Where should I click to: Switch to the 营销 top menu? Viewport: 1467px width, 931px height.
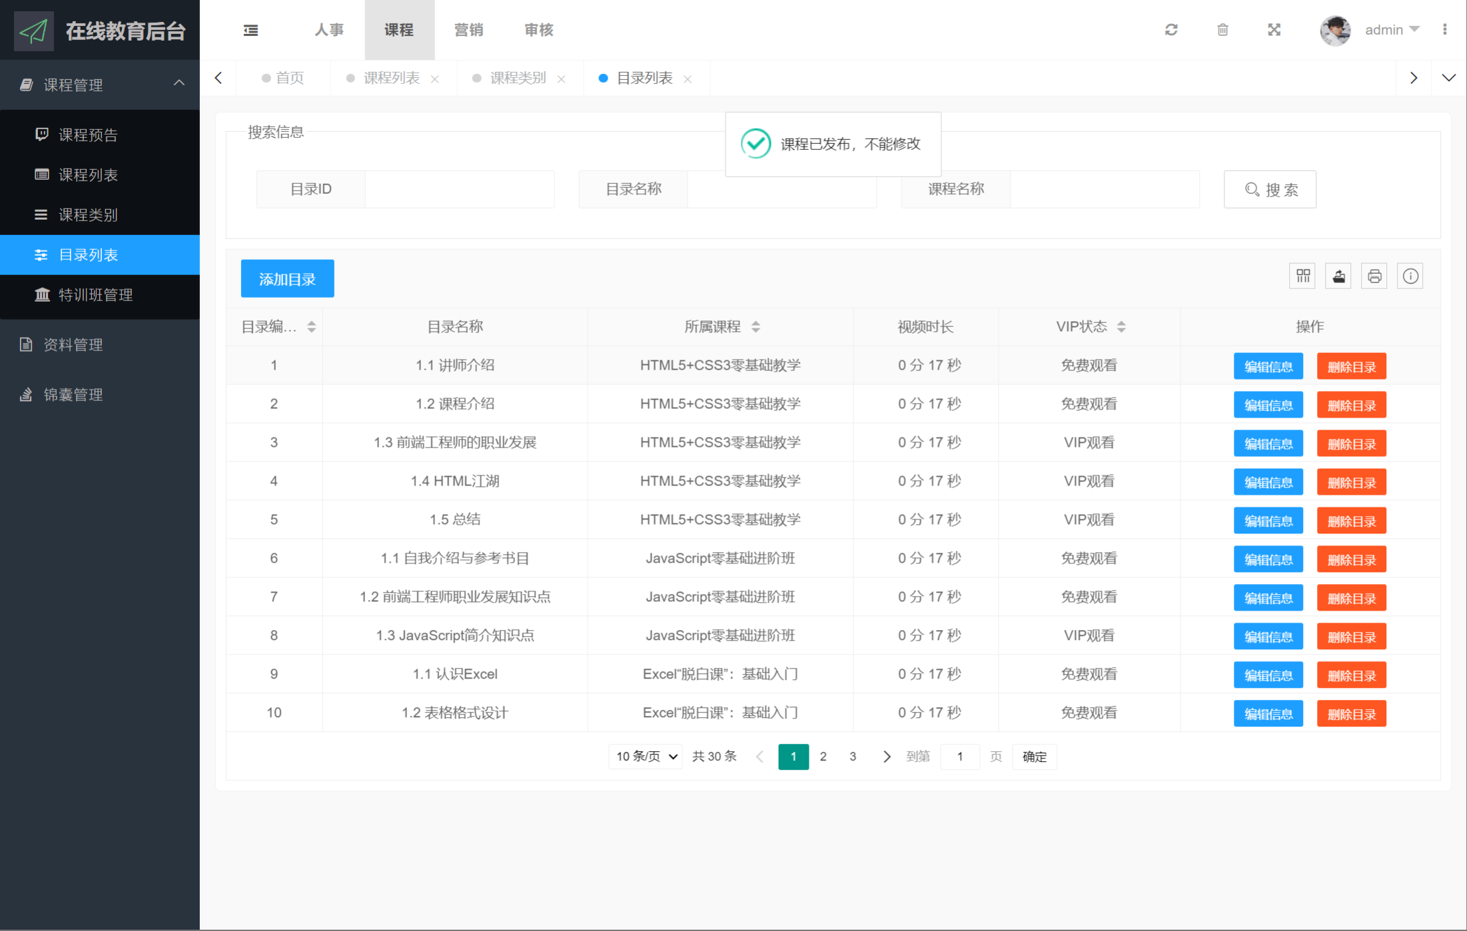click(x=468, y=30)
